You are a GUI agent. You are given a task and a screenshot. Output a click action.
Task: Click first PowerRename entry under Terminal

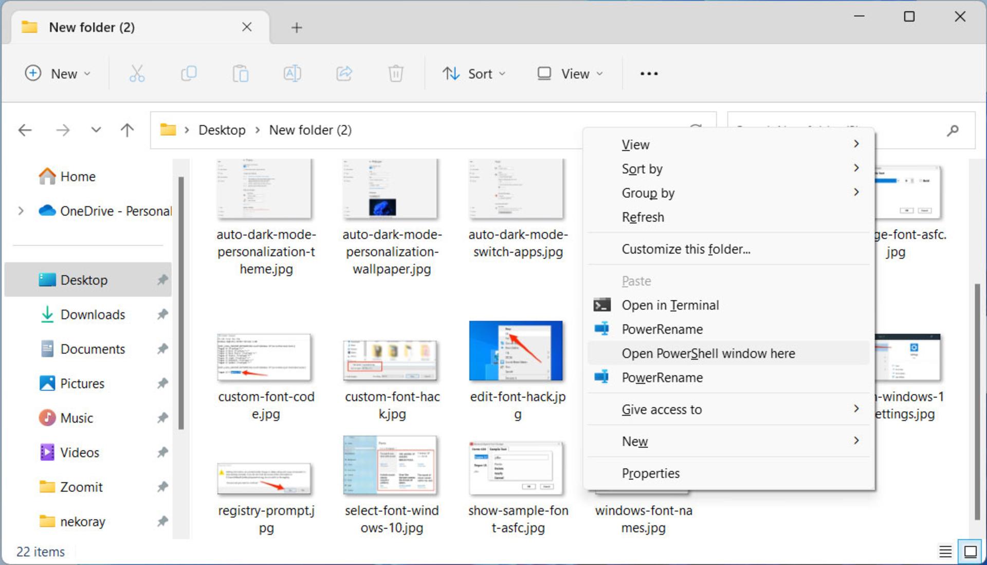[x=729, y=329]
